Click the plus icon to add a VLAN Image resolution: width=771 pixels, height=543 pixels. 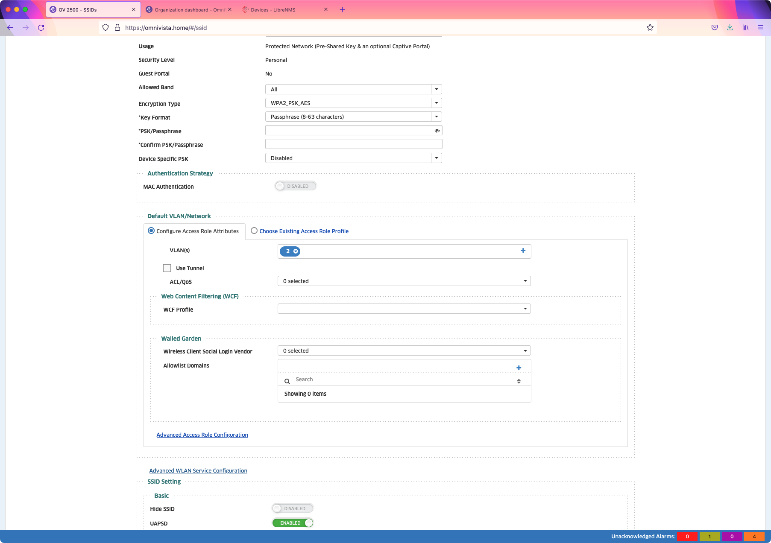(523, 251)
